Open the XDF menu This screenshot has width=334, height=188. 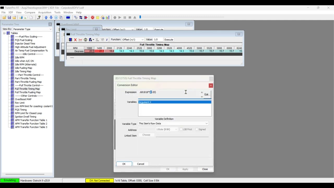[x=11, y=12]
